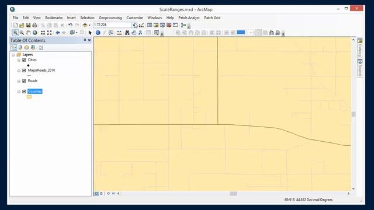
Task: Open the Search side tab
Action: pyautogui.click(x=360, y=68)
